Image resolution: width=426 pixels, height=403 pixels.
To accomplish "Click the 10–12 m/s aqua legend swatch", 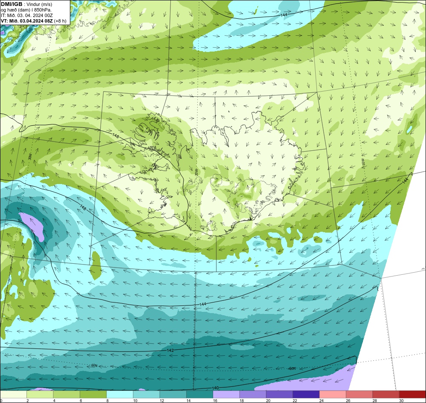I will click(147, 394).
